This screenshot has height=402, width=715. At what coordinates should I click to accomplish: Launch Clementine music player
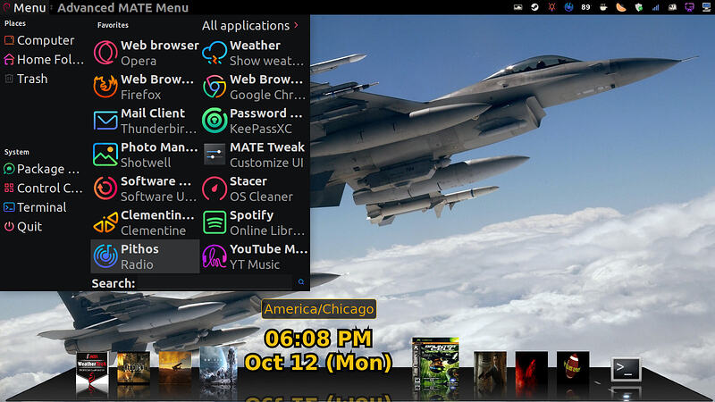point(145,222)
